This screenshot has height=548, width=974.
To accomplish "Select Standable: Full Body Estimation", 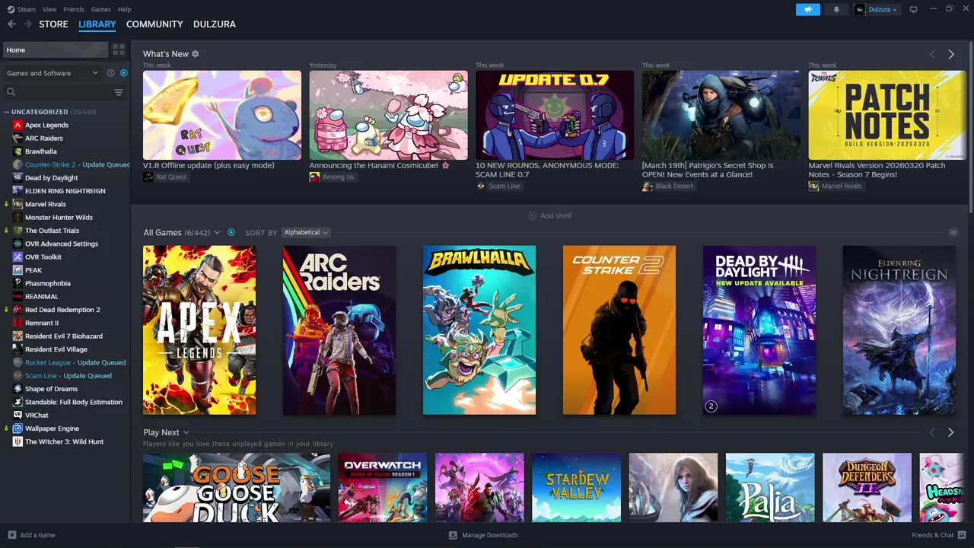I will (x=73, y=402).
